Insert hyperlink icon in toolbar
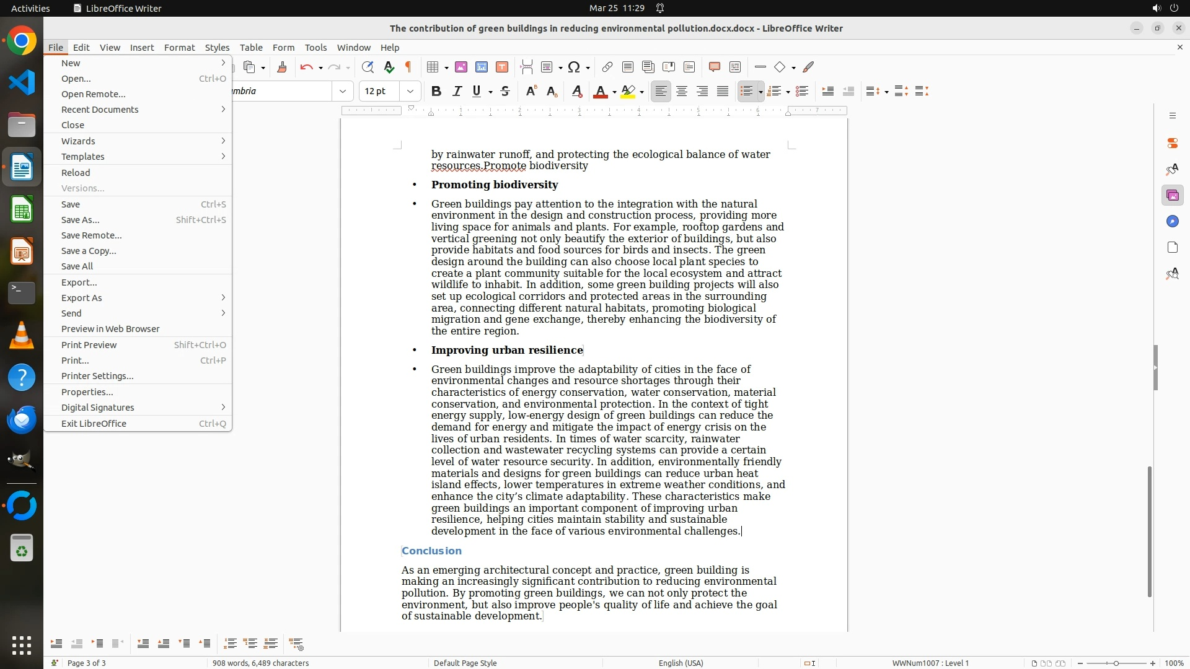Image resolution: width=1190 pixels, height=669 pixels. coord(607,68)
